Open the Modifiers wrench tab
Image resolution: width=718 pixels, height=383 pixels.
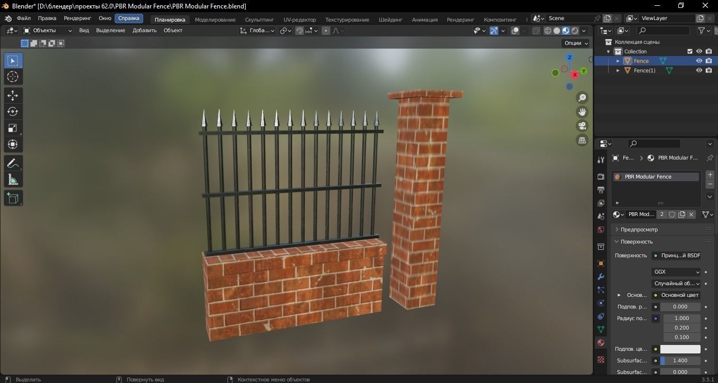click(601, 276)
